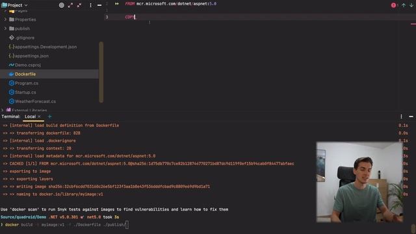Expand the publish folder

click(5, 29)
